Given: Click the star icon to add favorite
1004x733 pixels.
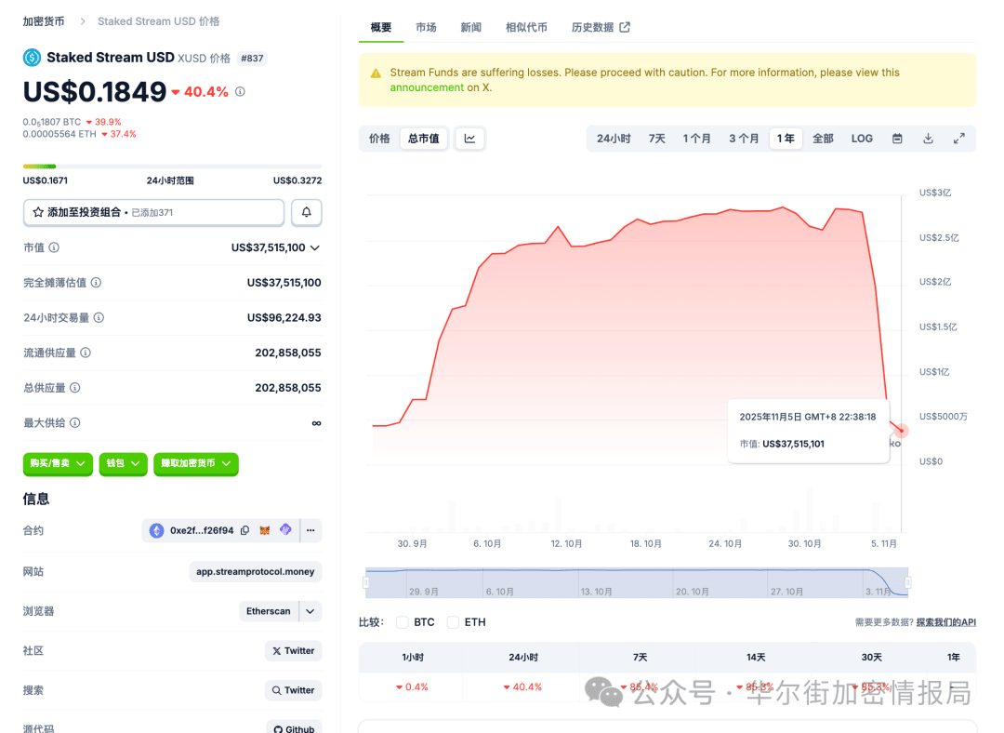Looking at the screenshot, I should (x=38, y=212).
